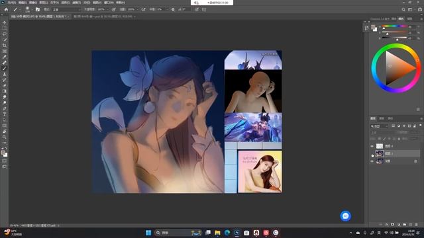Click the Windows taskbar search box
424x238 pixels.
click(x=178, y=233)
